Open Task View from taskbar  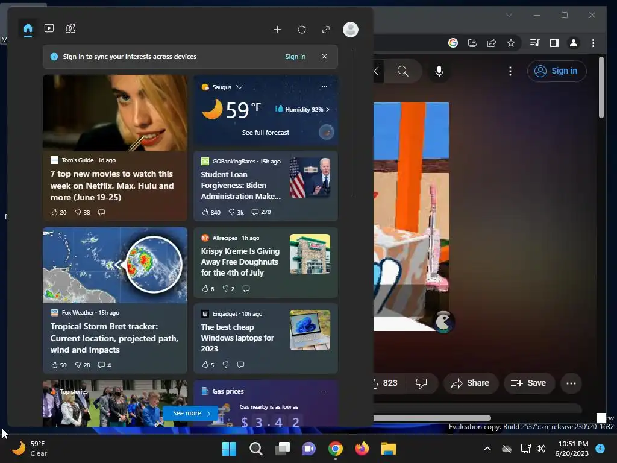point(282,449)
